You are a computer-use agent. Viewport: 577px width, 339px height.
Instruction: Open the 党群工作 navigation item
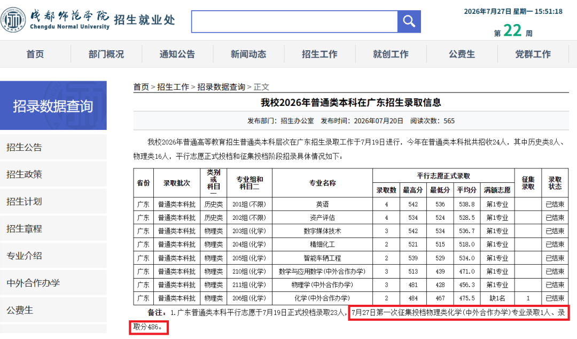tap(533, 54)
